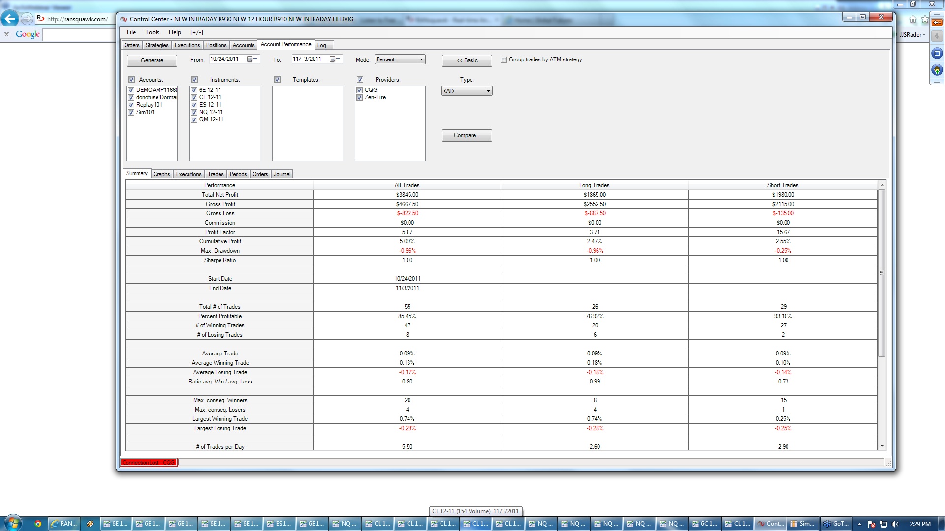Viewport: 945px width, 531px height.
Task: Open the Journal sub-tab
Action: (x=282, y=174)
